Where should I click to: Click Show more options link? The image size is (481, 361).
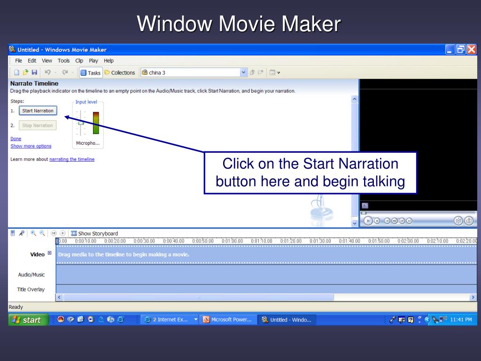point(31,146)
